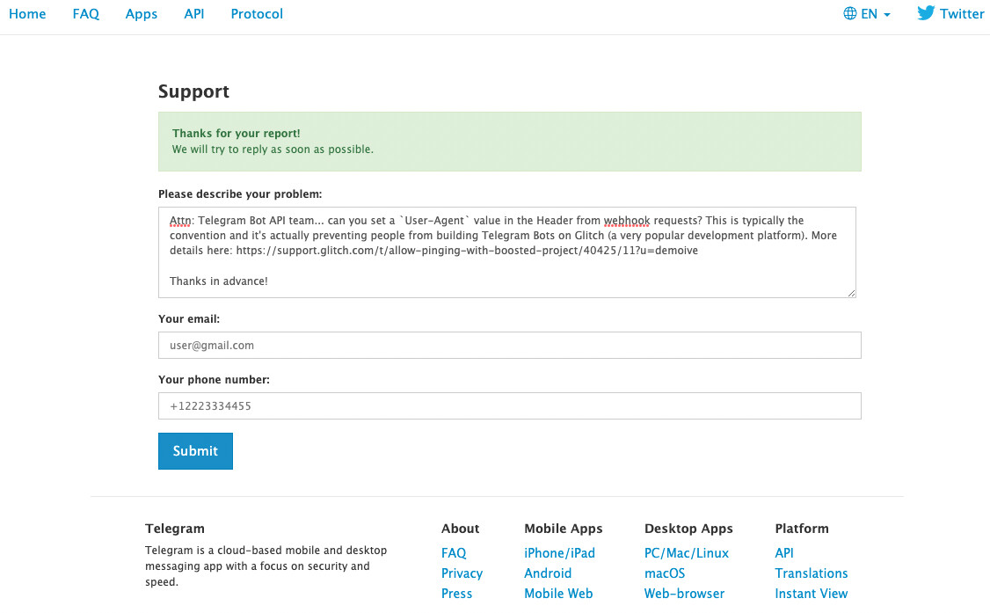Open the macOS link
Viewport: 990px width, 613px height.
pos(665,573)
